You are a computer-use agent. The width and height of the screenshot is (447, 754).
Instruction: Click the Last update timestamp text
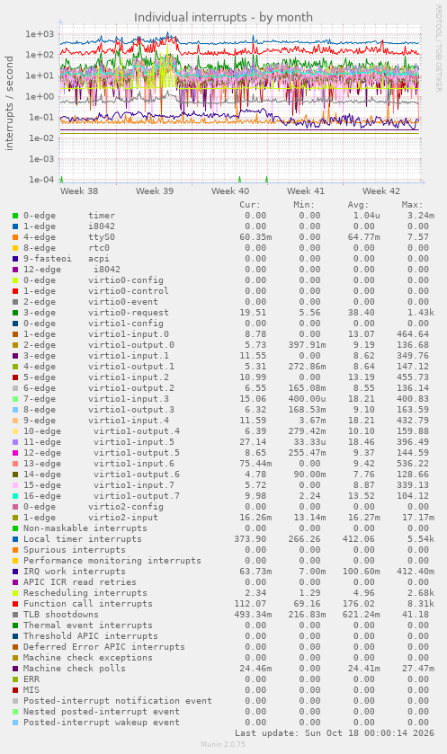335,733
